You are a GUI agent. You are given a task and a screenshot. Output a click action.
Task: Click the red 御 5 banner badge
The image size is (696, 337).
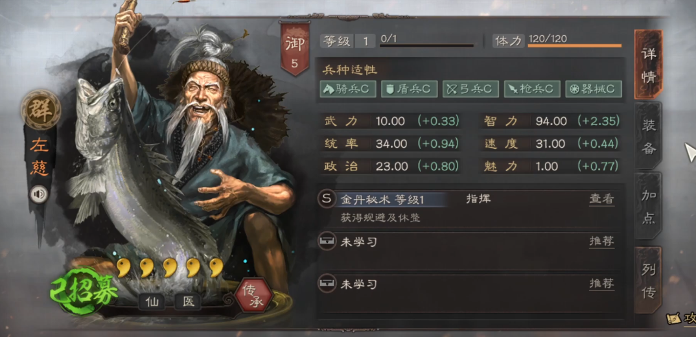294,48
